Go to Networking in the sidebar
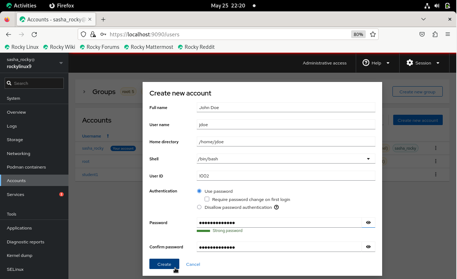The image size is (457, 279). tap(19, 154)
